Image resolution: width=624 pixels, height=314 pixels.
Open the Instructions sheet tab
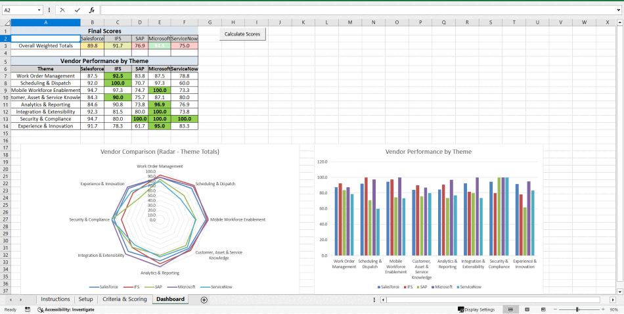click(x=55, y=299)
